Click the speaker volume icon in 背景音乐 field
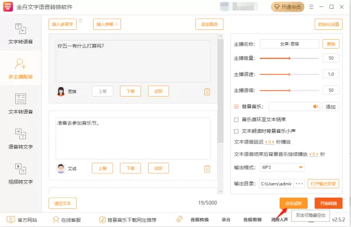 [x=315, y=106]
